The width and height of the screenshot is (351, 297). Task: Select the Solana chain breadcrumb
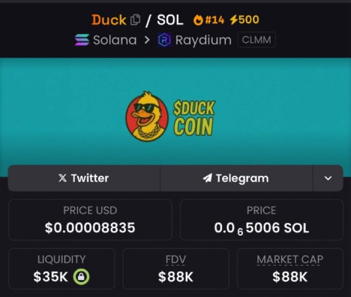[x=105, y=40]
